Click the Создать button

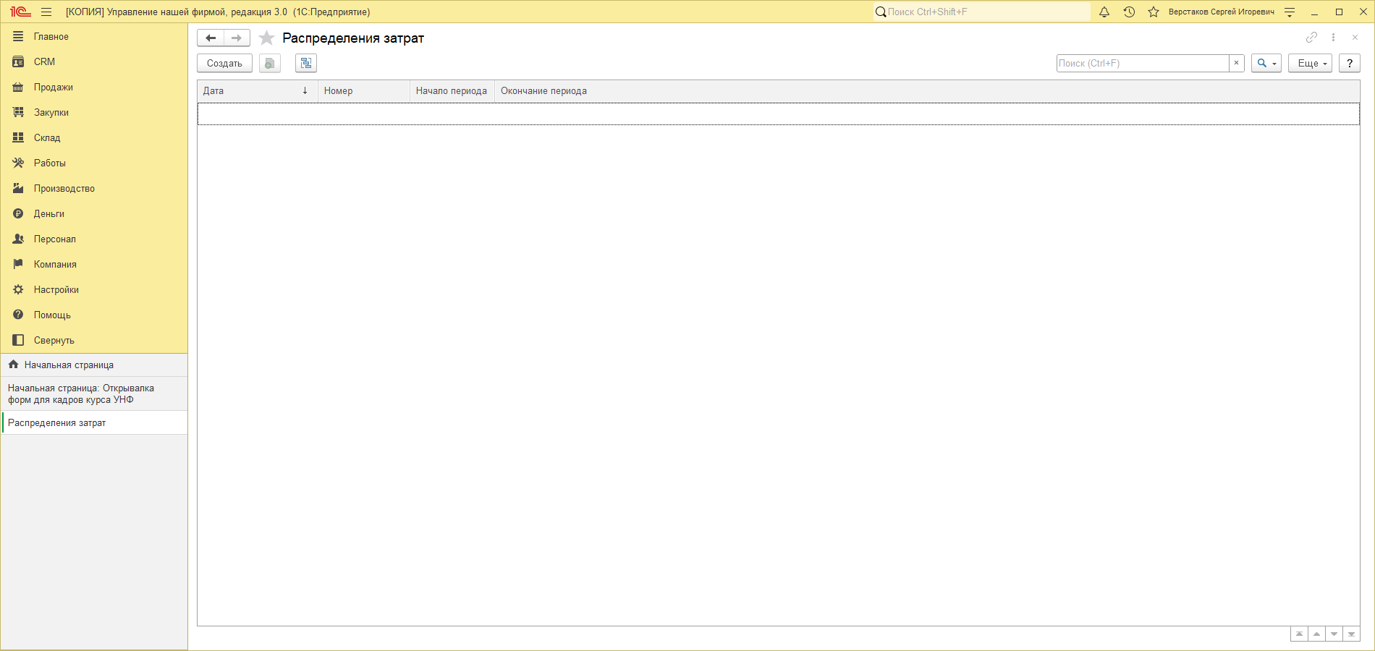pos(224,63)
